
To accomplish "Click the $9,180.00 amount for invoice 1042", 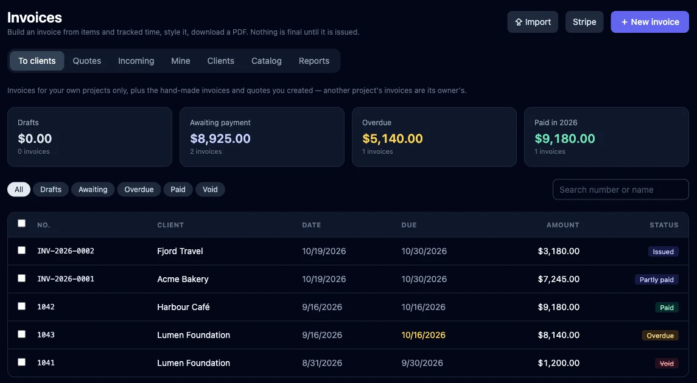I will [559, 307].
